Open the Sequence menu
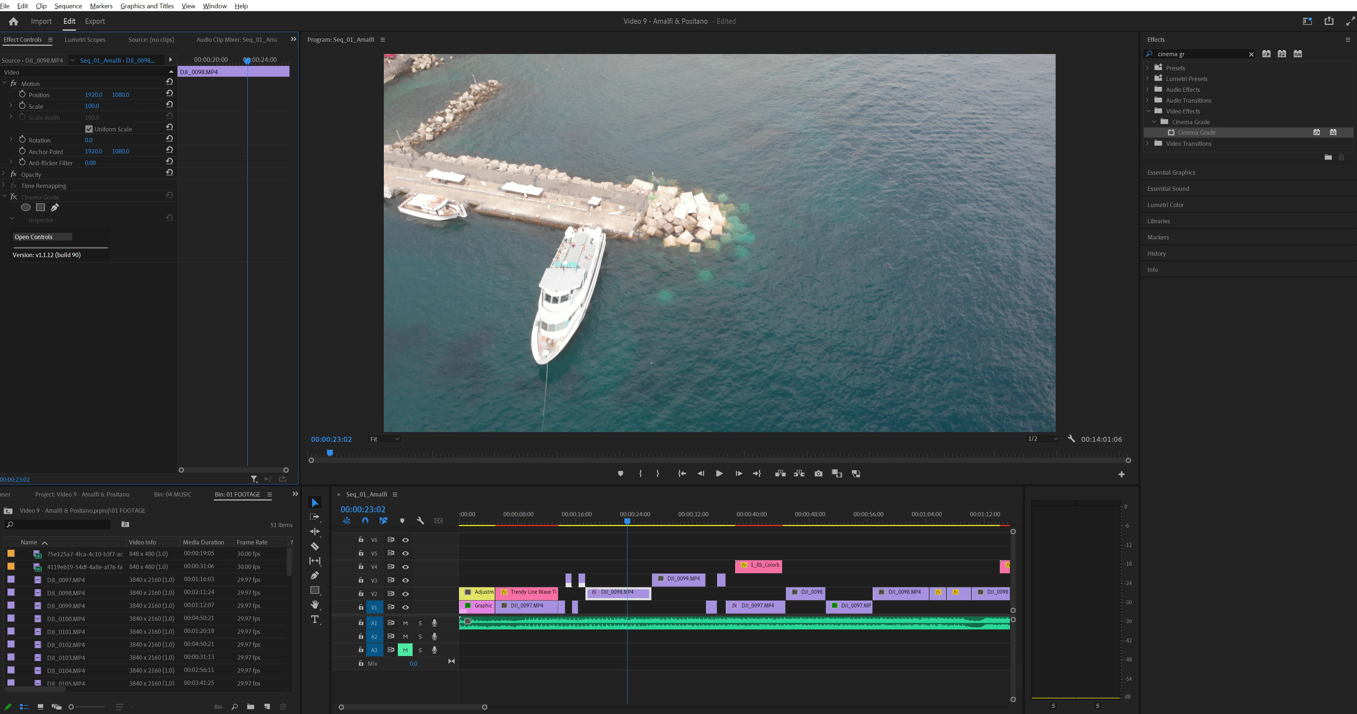1357x714 pixels. click(x=68, y=6)
